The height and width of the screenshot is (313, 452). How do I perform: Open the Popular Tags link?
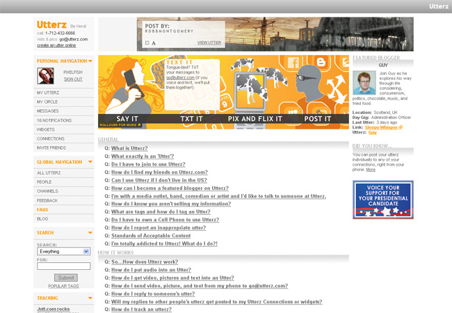pyautogui.click(x=63, y=286)
